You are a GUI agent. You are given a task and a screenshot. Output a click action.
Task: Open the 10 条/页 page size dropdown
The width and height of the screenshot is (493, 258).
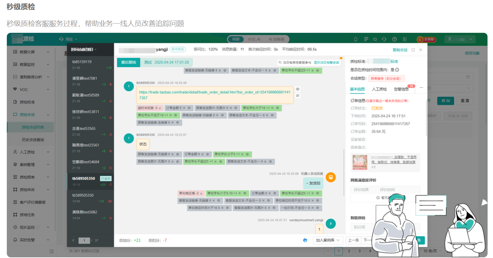point(433,251)
